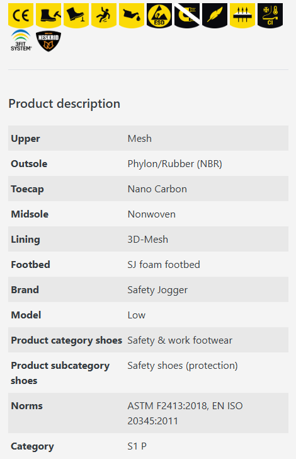Select the Phylon/Rubber (NBR) outsole value
296x459 pixels.
pos(174,164)
